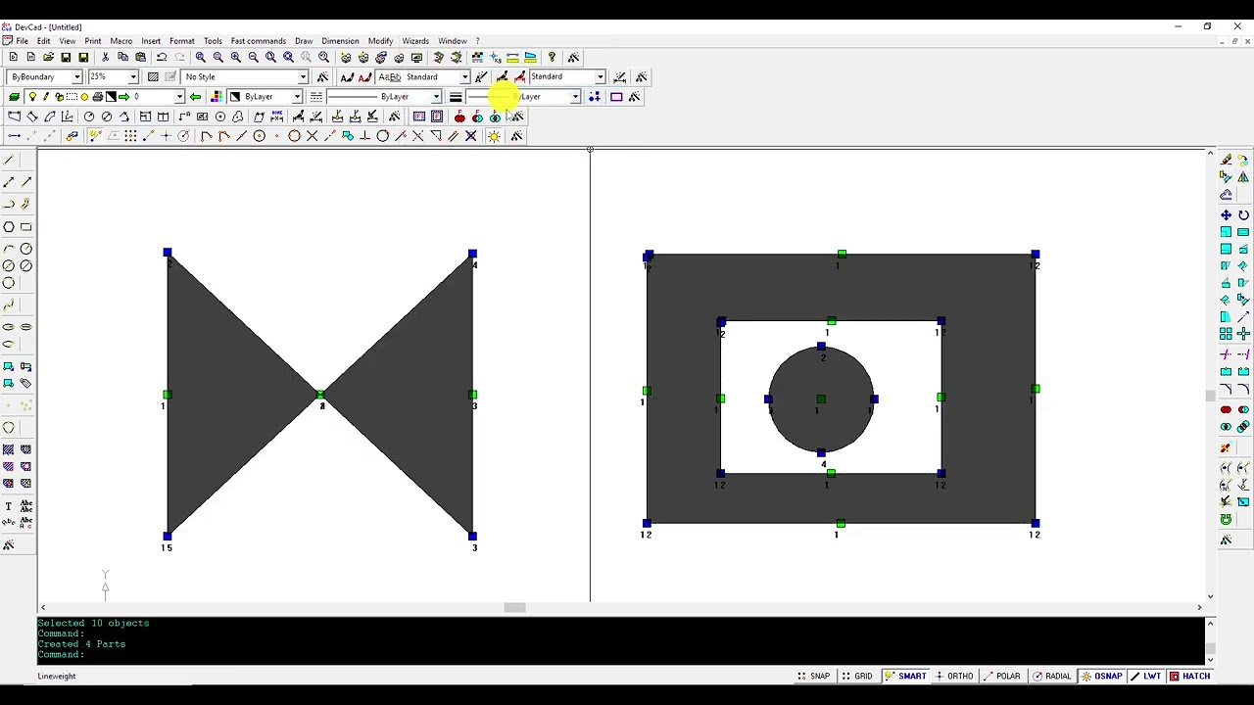Click the help question mark icon
This screenshot has width=1254, height=705.
pos(552,58)
